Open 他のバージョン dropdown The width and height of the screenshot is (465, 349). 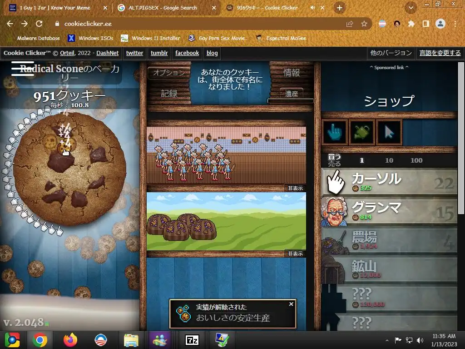[x=391, y=53]
